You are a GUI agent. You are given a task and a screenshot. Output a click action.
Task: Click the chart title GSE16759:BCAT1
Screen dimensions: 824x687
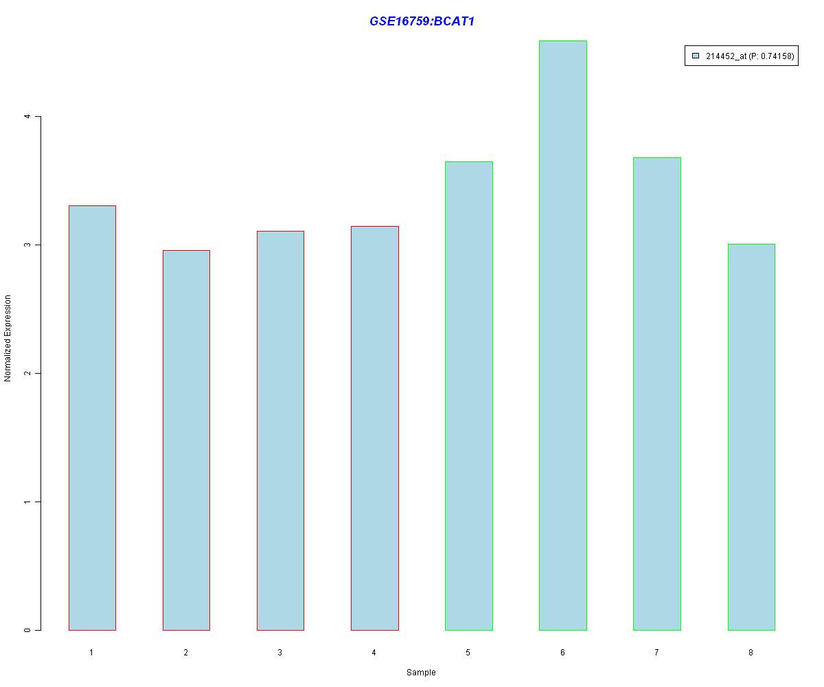(x=422, y=21)
